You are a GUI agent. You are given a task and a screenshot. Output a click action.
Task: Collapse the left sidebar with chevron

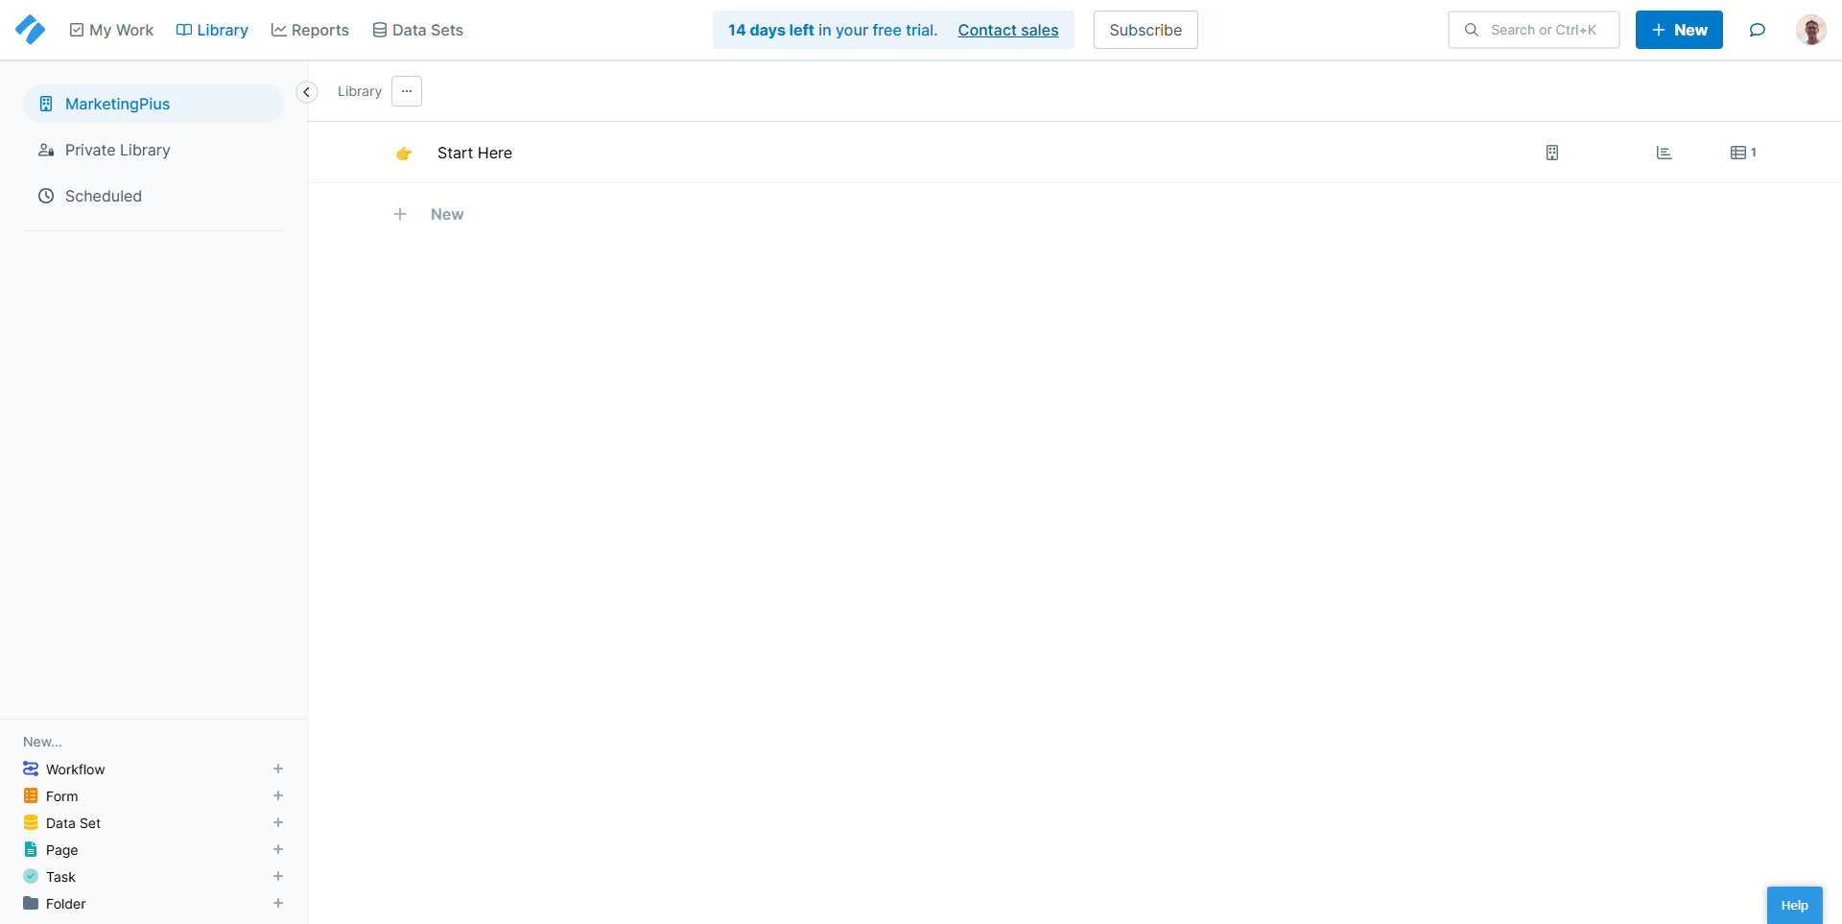coord(307,92)
